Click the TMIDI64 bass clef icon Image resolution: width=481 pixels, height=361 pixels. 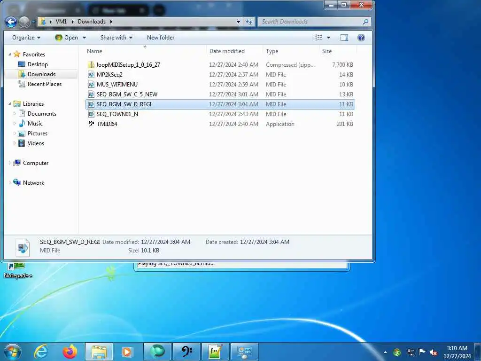[91, 124]
